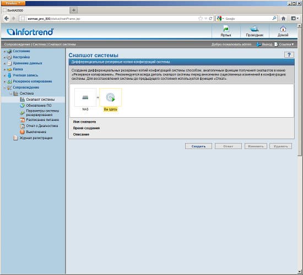Click the Infortrend logo

coord(30,32)
